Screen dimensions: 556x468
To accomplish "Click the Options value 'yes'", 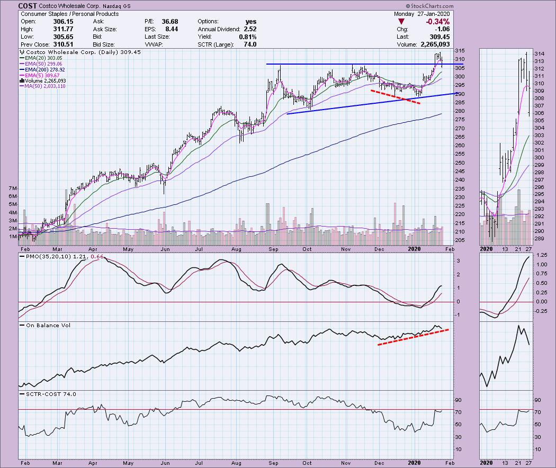I will point(250,22).
